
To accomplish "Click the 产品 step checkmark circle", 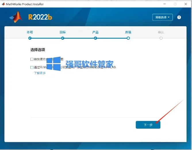I will (95, 38).
